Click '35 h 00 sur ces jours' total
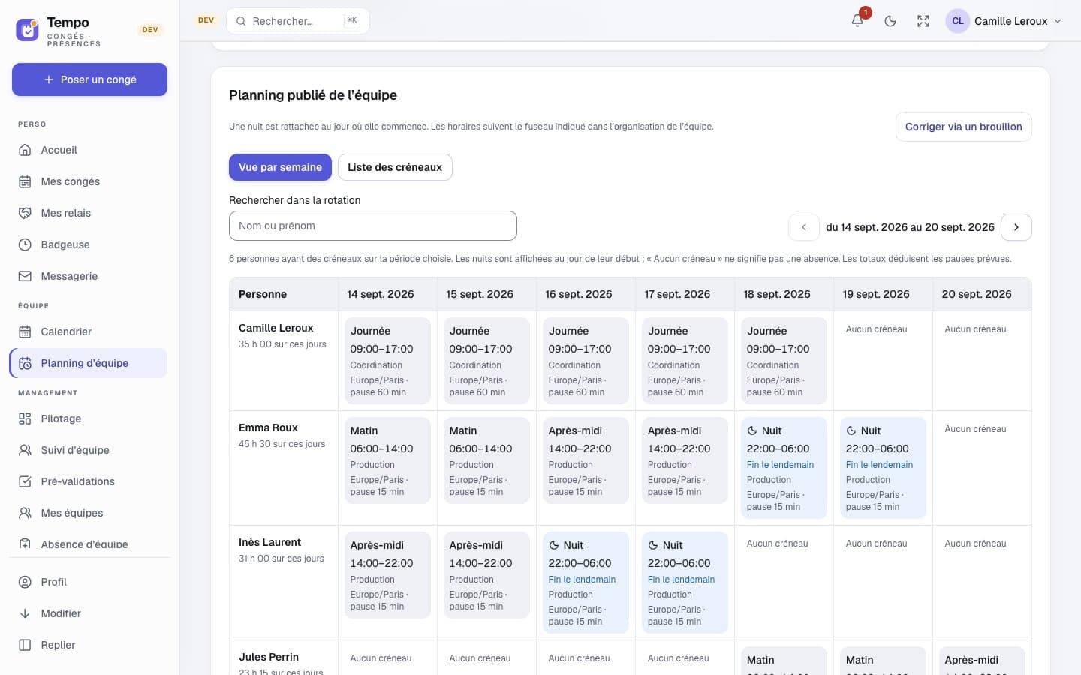The height and width of the screenshot is (675, 1081). coord(282,344)
